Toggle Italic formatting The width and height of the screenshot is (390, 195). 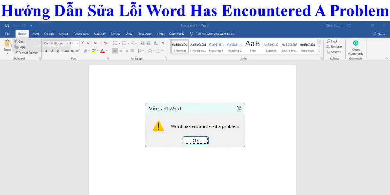[52, 51]
